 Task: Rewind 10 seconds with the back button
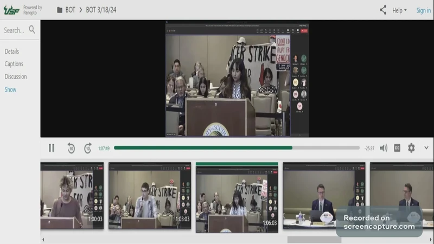(71, 148)
